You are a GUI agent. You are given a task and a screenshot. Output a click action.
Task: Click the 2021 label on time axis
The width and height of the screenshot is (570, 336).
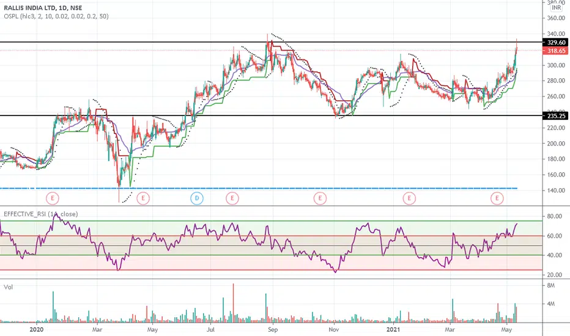point(393,329)
